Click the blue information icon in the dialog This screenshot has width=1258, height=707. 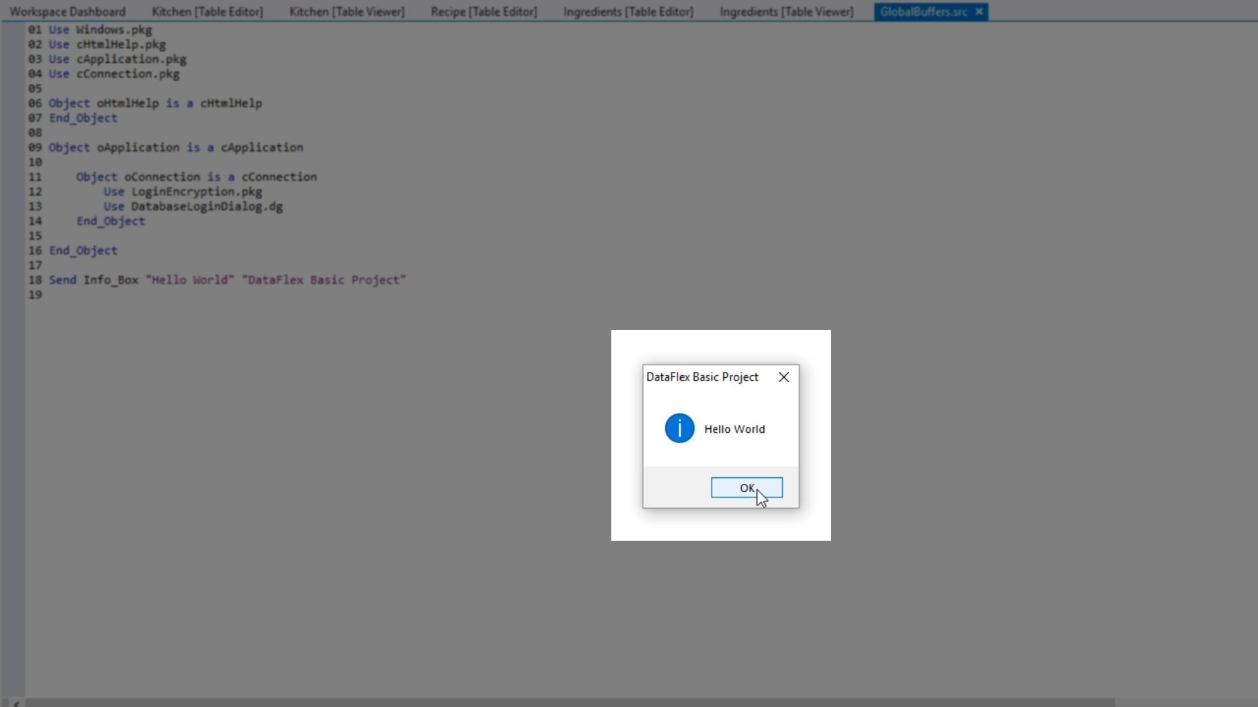679,429
